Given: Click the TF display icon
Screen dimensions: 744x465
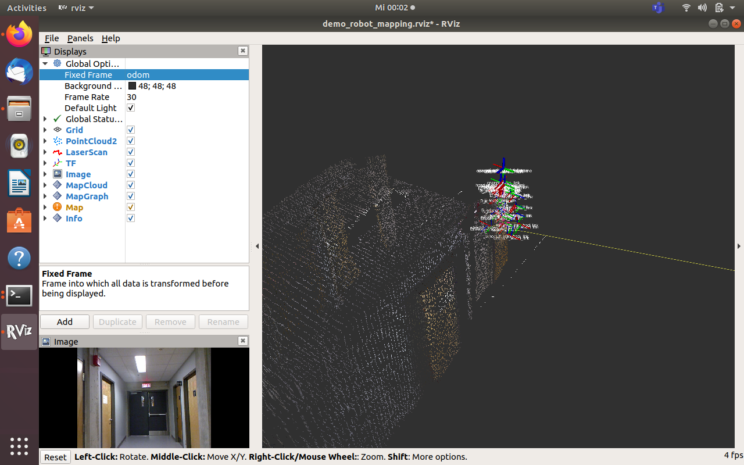Looking at the screenshot, I should pyautogui.click(x=57, y=163).
